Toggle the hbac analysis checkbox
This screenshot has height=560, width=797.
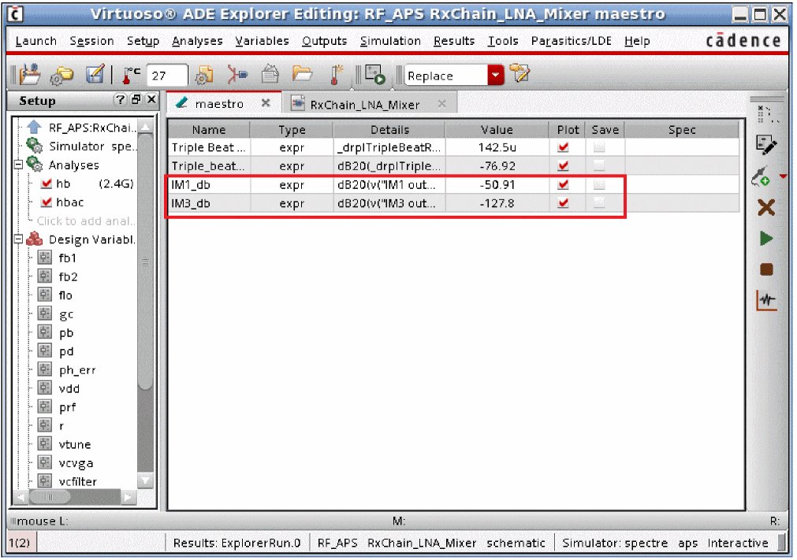point(47,202)
